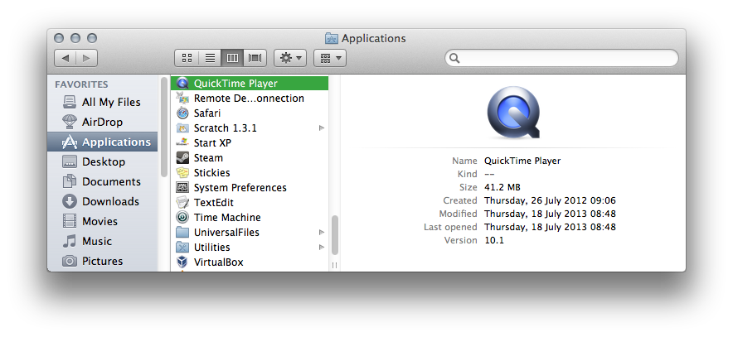
Task: Expand the UniversalFiles folder arrow
Action: click(x=322, y=233)
